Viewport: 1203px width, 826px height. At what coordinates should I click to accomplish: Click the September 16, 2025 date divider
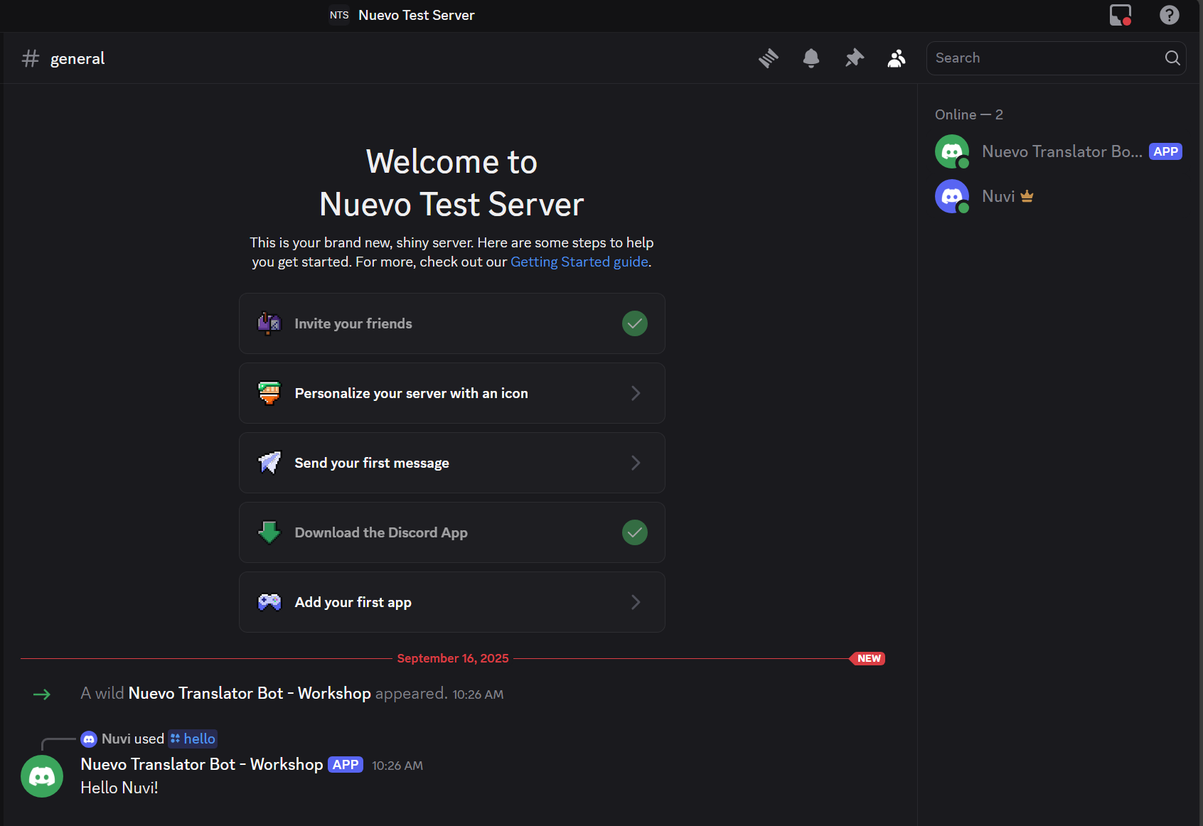pyautogui.click(x=453, y=658)
